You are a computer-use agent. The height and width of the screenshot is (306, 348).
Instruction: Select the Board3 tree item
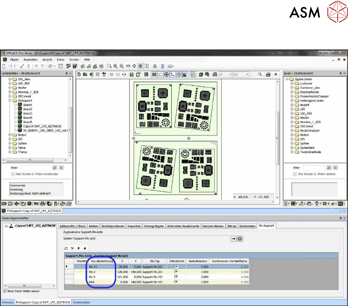tap(28, 113)
